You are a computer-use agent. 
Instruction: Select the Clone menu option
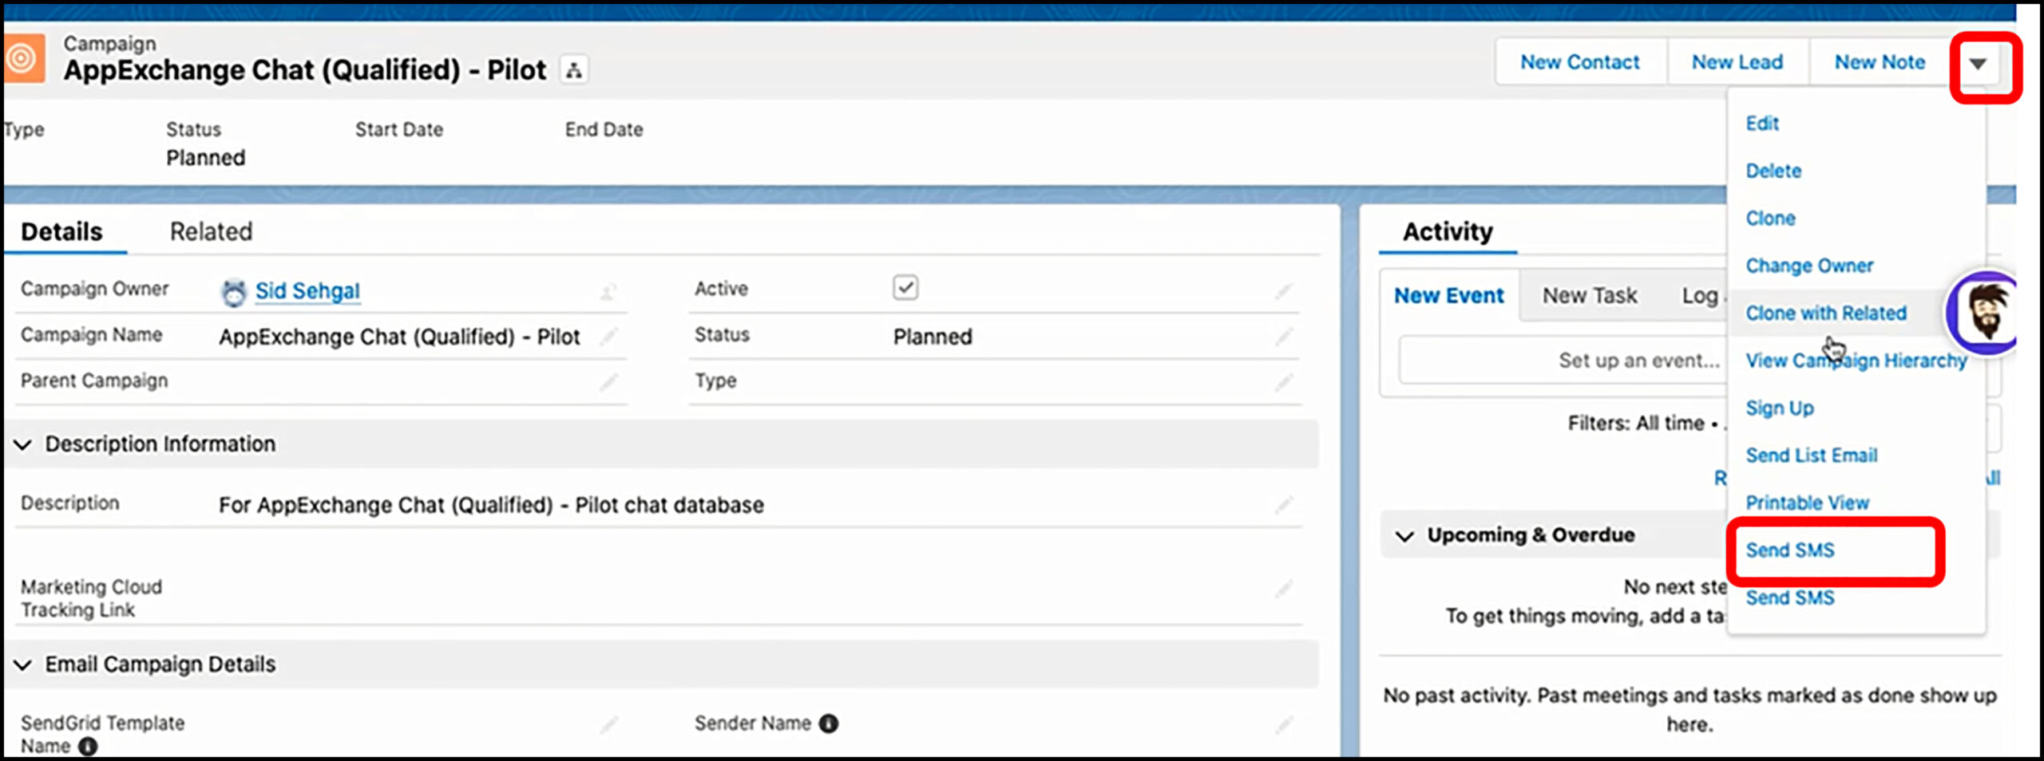click(1770, 219)
